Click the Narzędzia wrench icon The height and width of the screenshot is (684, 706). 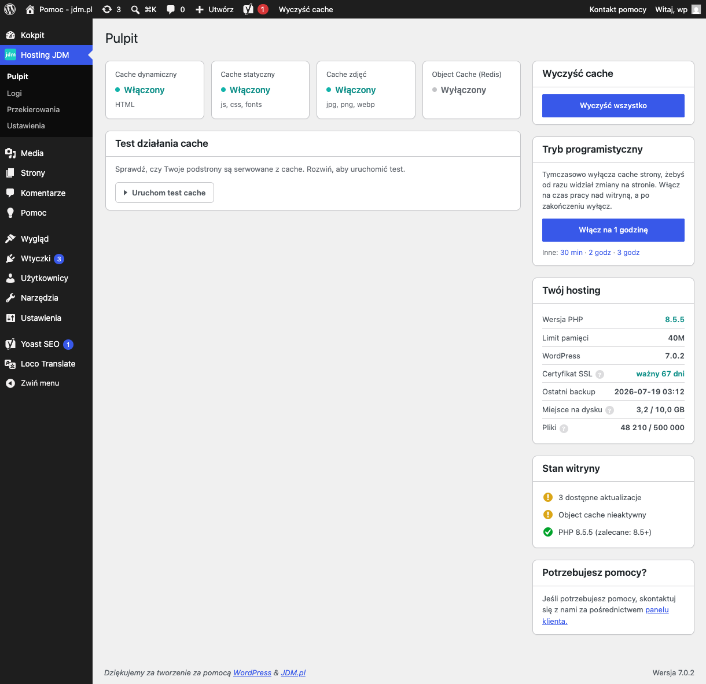click(10, 298)
